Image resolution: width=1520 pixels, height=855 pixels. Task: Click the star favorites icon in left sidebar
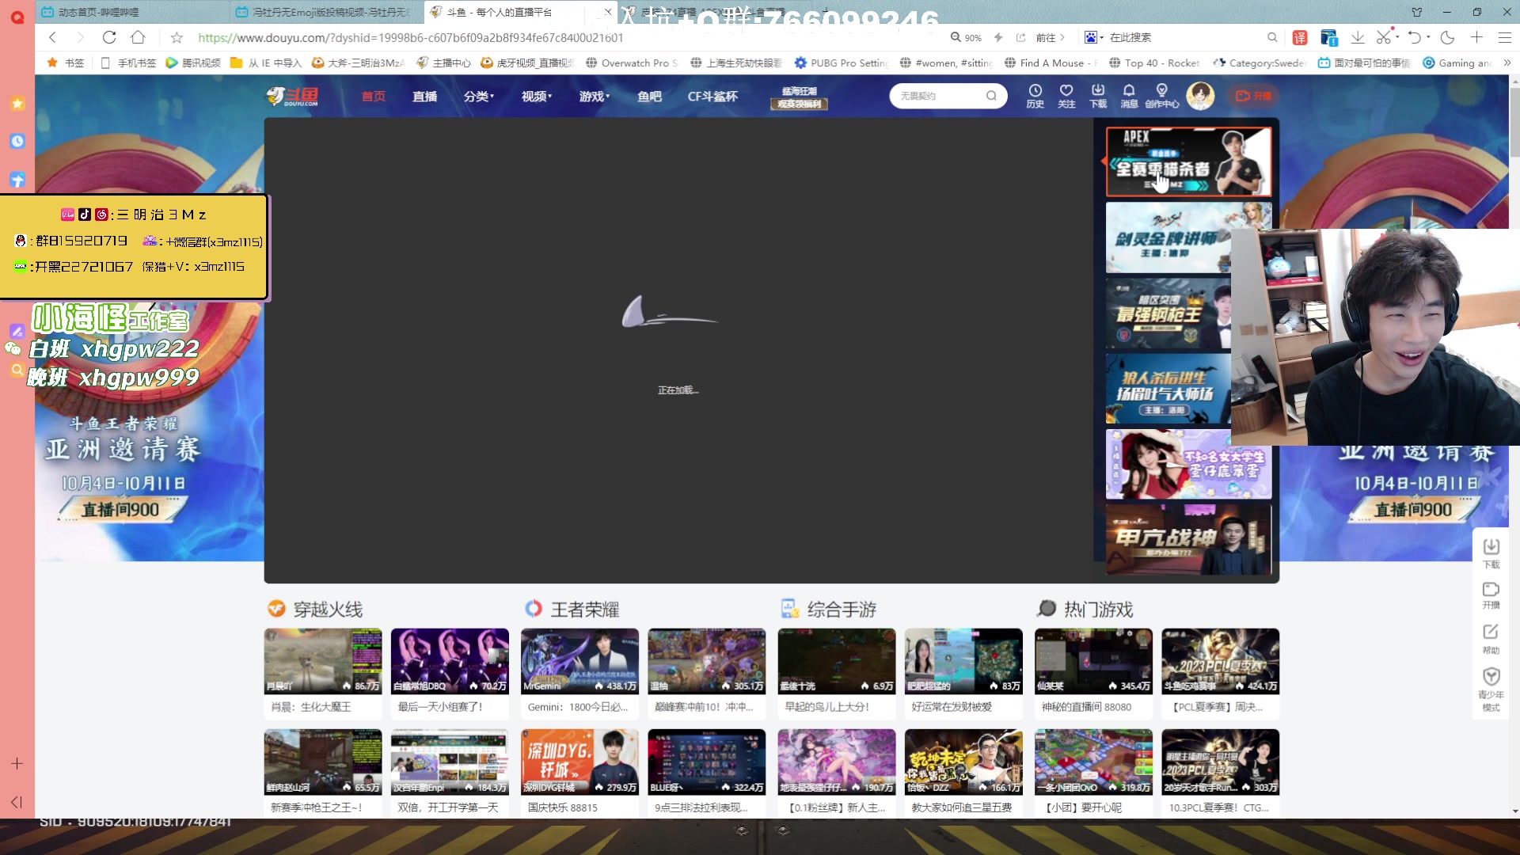click(x=17, y=103)
